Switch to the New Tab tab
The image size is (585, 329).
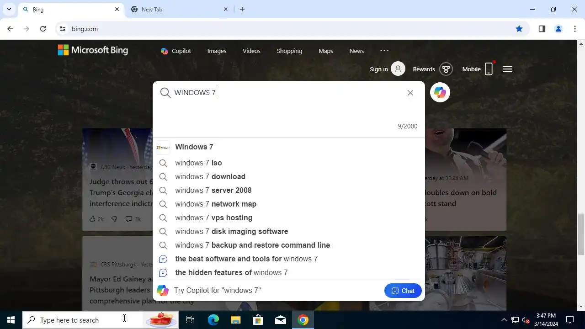(x=179, y=9)
